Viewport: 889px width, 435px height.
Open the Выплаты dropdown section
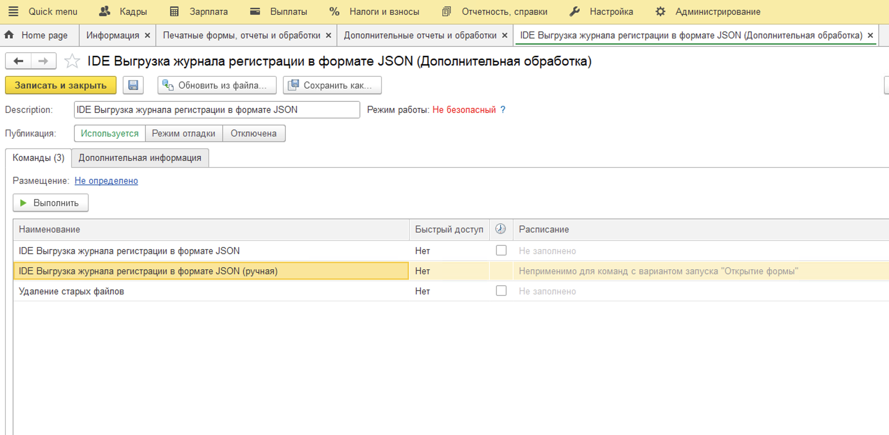[x=287, y=11]
